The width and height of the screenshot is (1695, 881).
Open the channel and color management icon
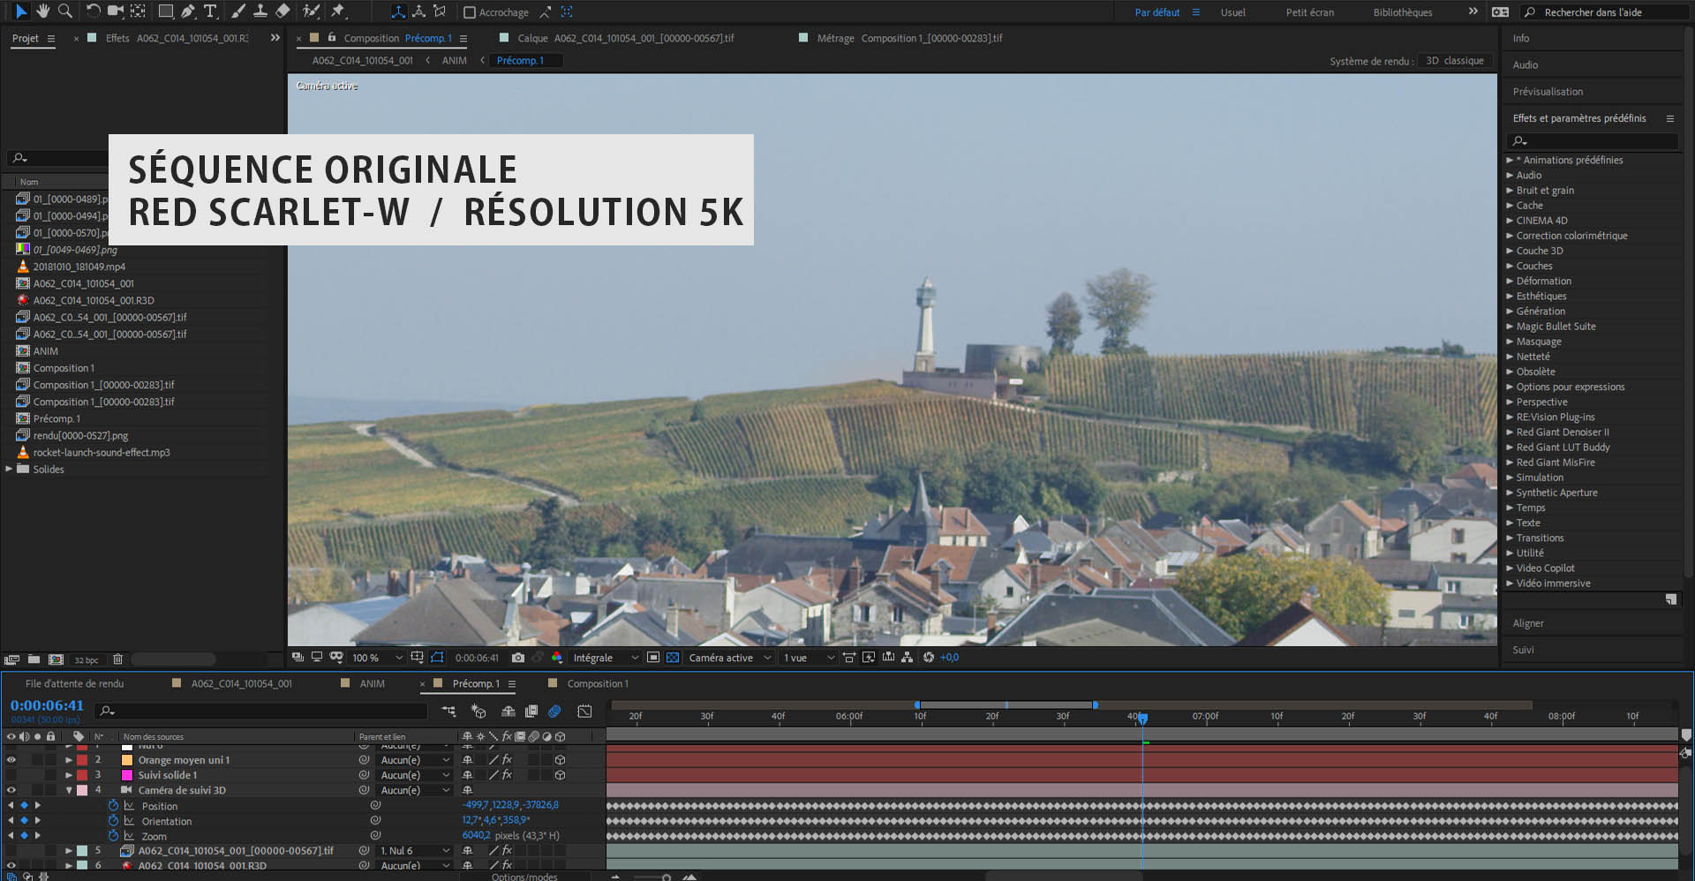point(557,658)
